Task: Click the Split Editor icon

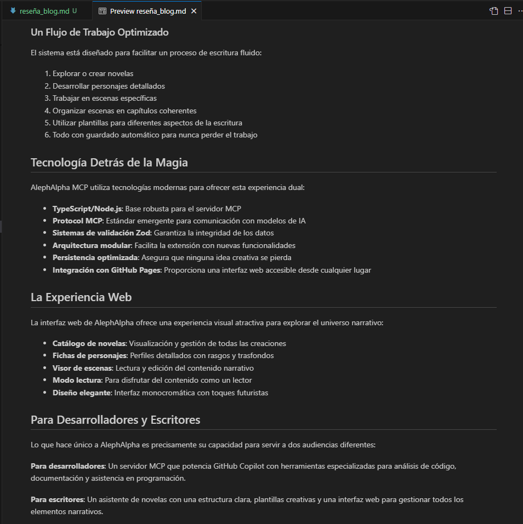Action: [x=508, y=11]
